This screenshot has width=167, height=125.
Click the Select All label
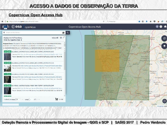[55, 38]
